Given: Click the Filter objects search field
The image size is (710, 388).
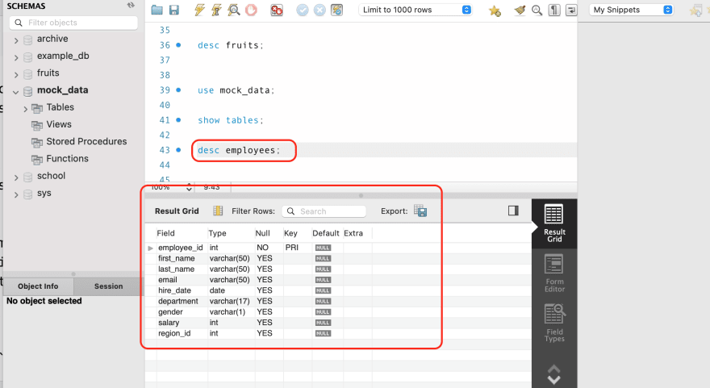Looking at the screenshot, I should tap(73, 23).
